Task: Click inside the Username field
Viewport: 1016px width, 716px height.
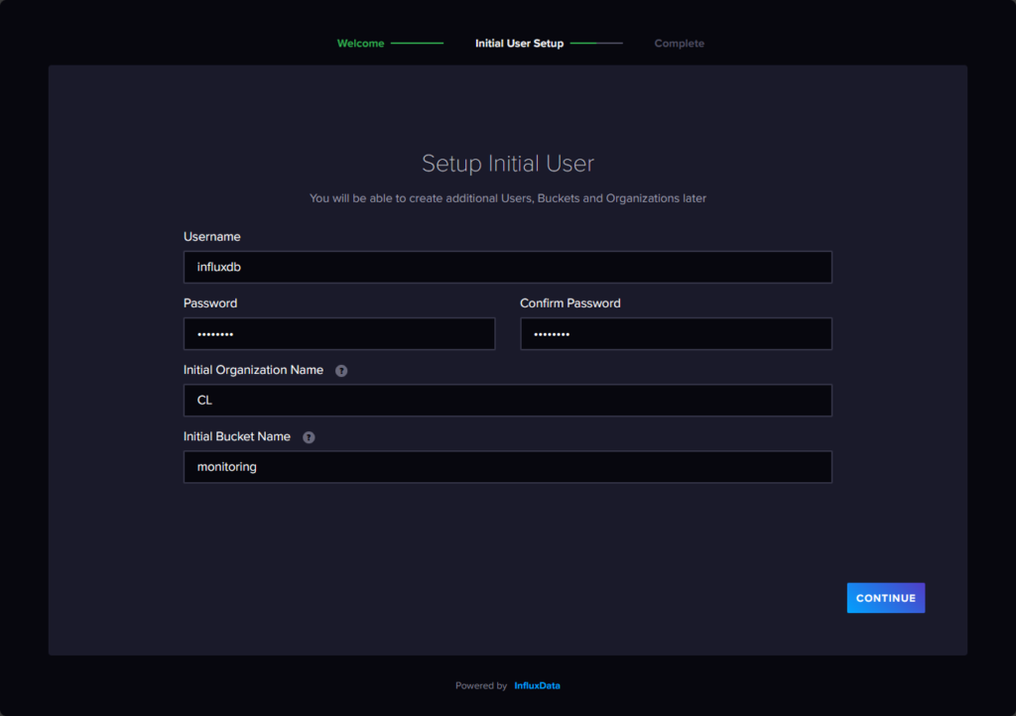Action: (x=507, y=267)
